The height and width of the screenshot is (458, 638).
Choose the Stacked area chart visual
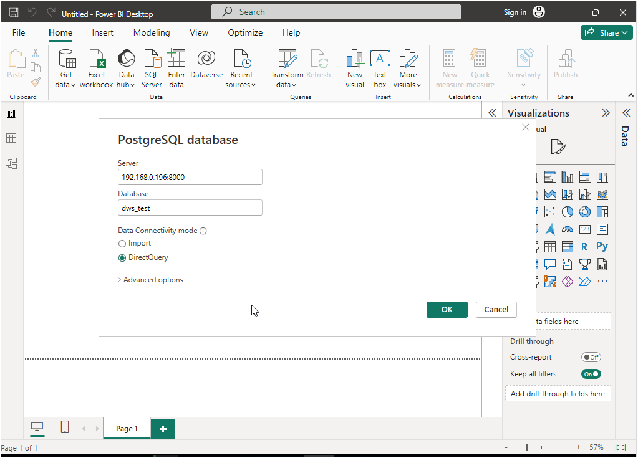click(549, 194)
